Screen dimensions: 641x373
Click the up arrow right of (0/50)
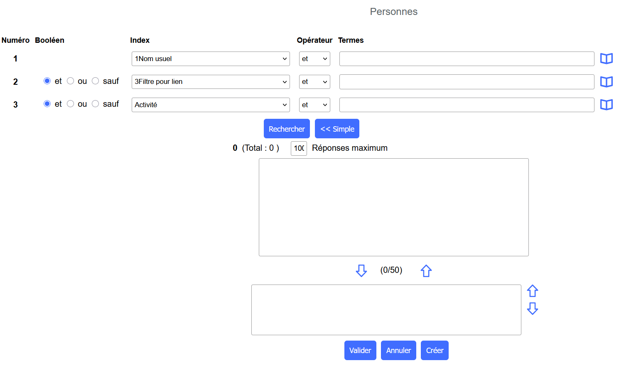click(426, 271)
